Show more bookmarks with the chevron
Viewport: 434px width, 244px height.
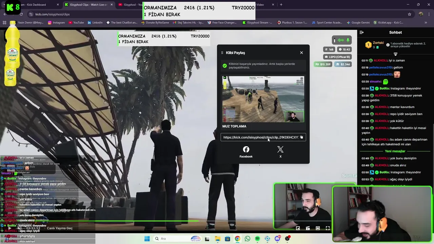point(426,23)
